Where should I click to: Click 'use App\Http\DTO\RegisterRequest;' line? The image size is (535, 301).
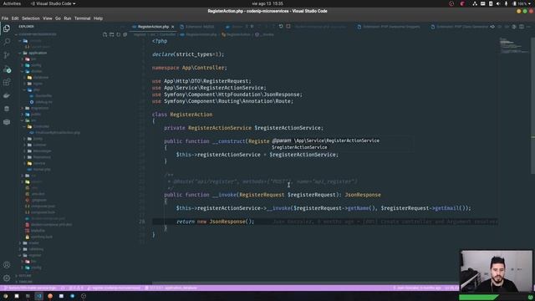201,81
